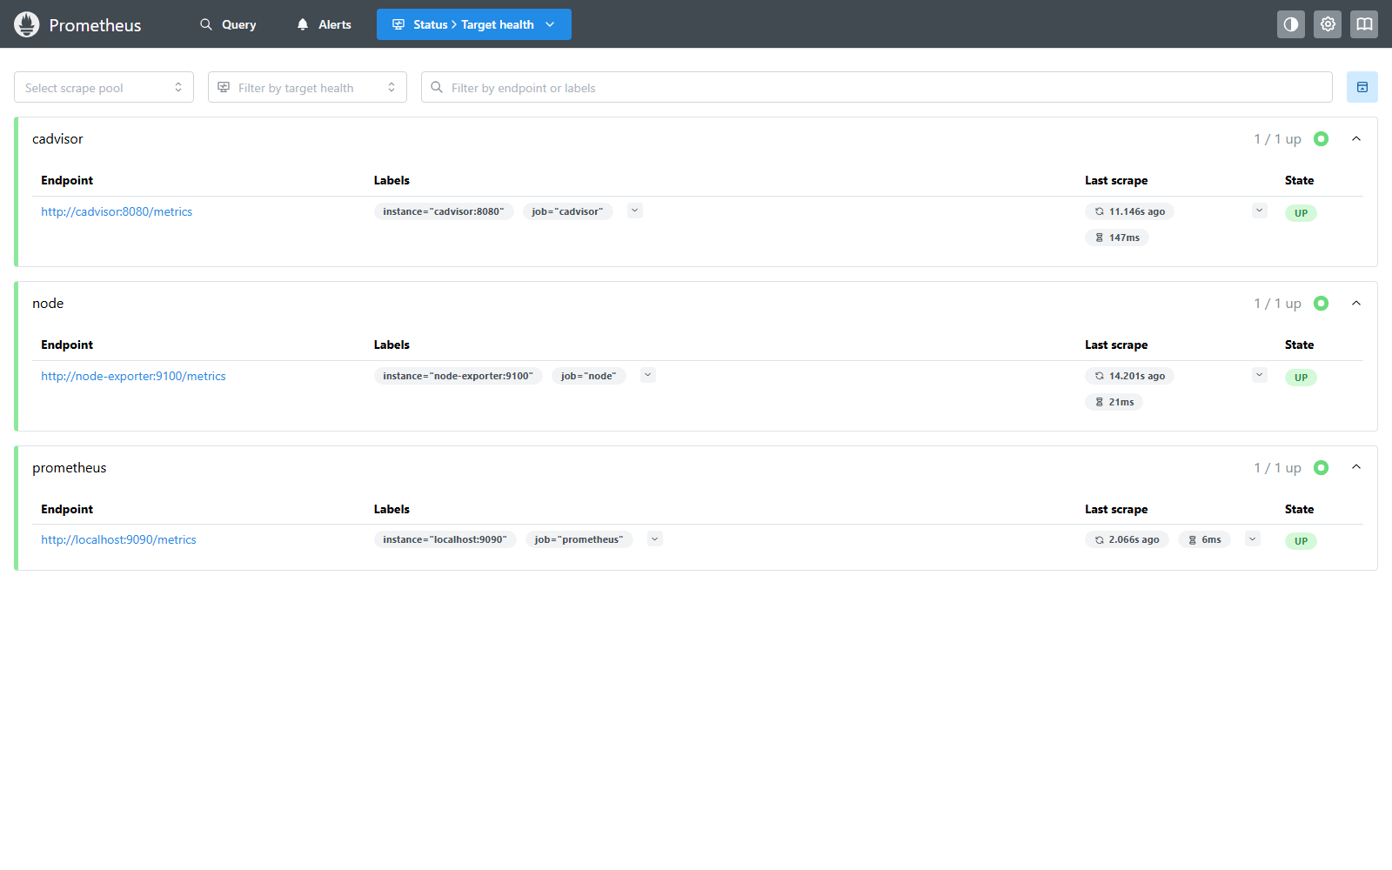The height and width of the screenshot is (870, 1392).
Task: Collapse all scrape pools button
Action: (1362, 87)
